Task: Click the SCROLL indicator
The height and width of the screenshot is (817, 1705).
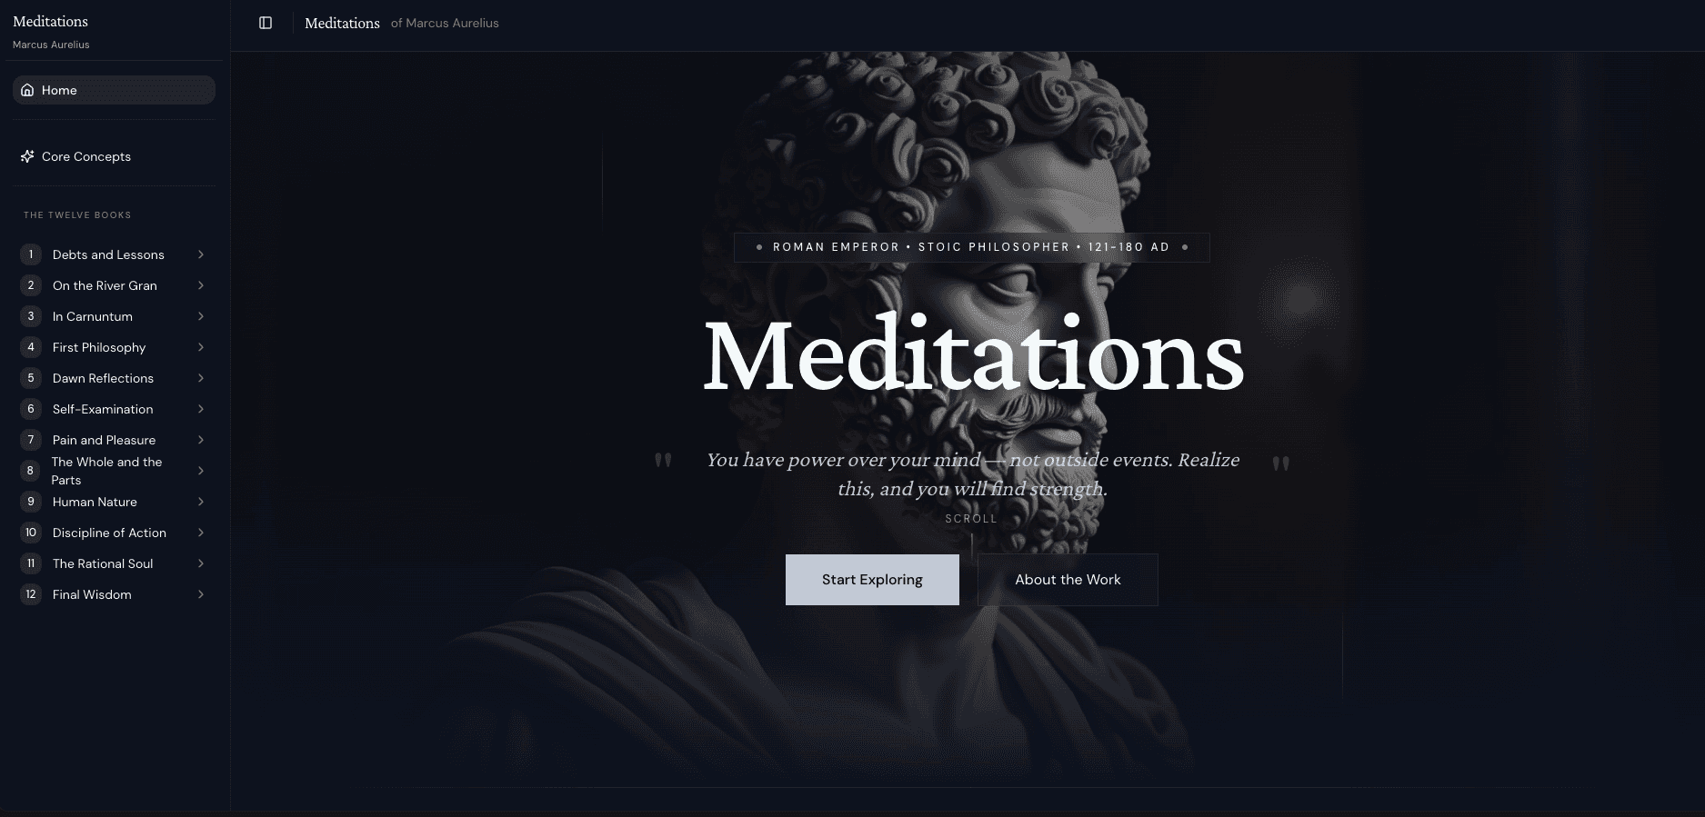Action: point(971,519)
